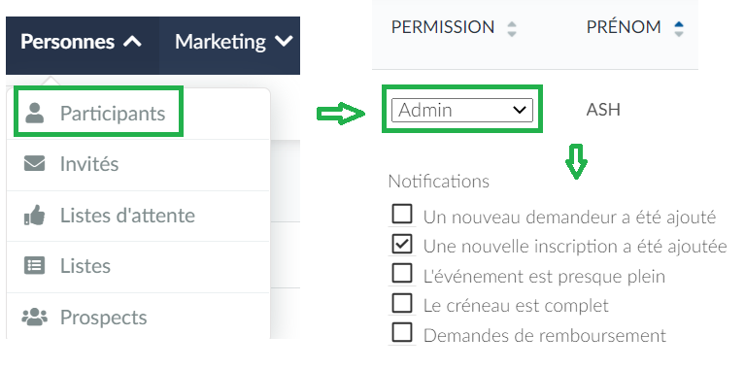This screenshot has height=369, width=745.
Task: Enable 'Un nouveau demandeur a été ajouté' checkbox
Action: click(x=402, y=215)
